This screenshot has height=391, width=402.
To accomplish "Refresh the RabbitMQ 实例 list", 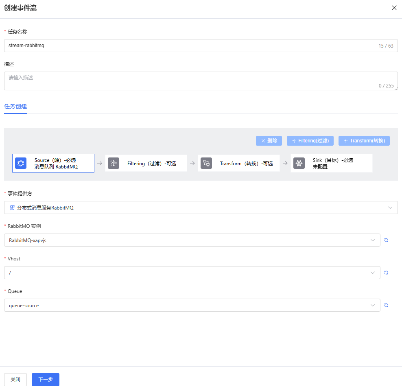I will [x=386, y=240].
